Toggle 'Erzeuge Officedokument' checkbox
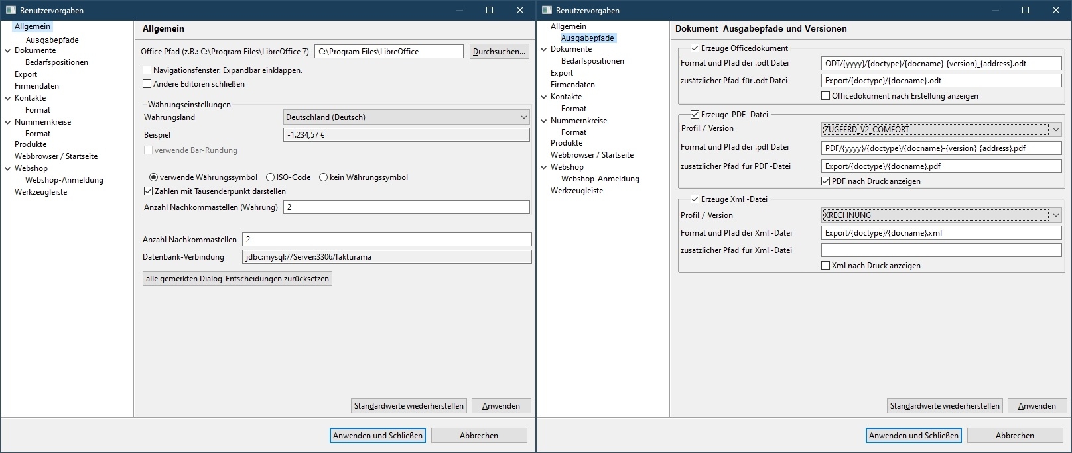1072x453 pixels. coord(695,48)
